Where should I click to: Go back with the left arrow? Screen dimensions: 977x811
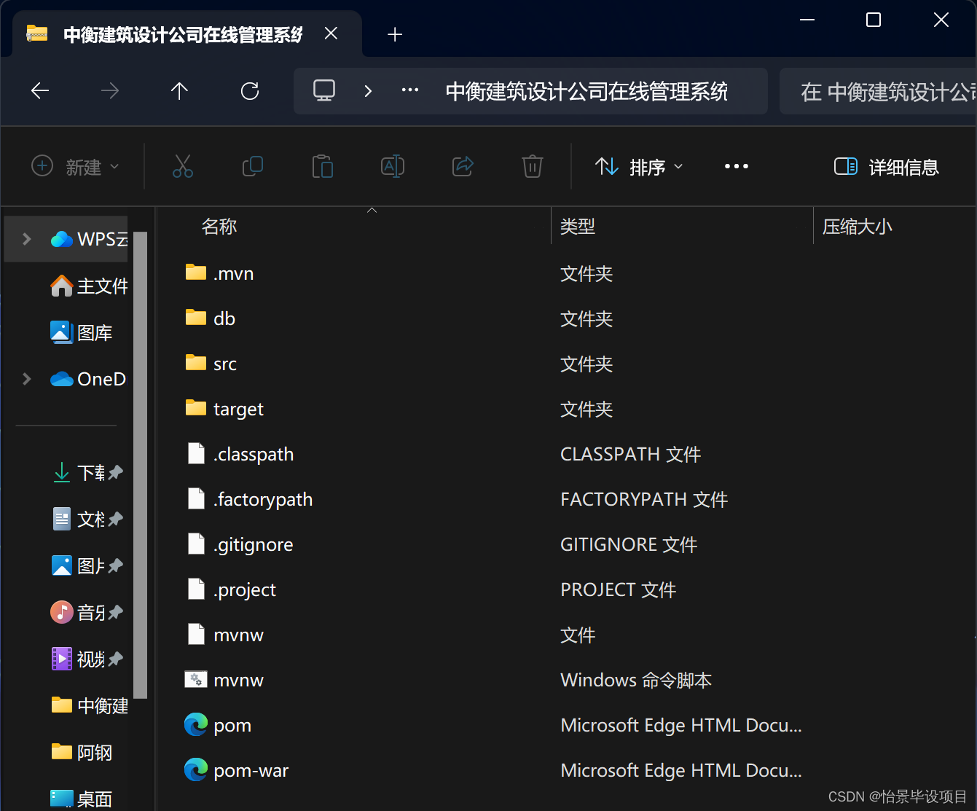coord(40,91)
